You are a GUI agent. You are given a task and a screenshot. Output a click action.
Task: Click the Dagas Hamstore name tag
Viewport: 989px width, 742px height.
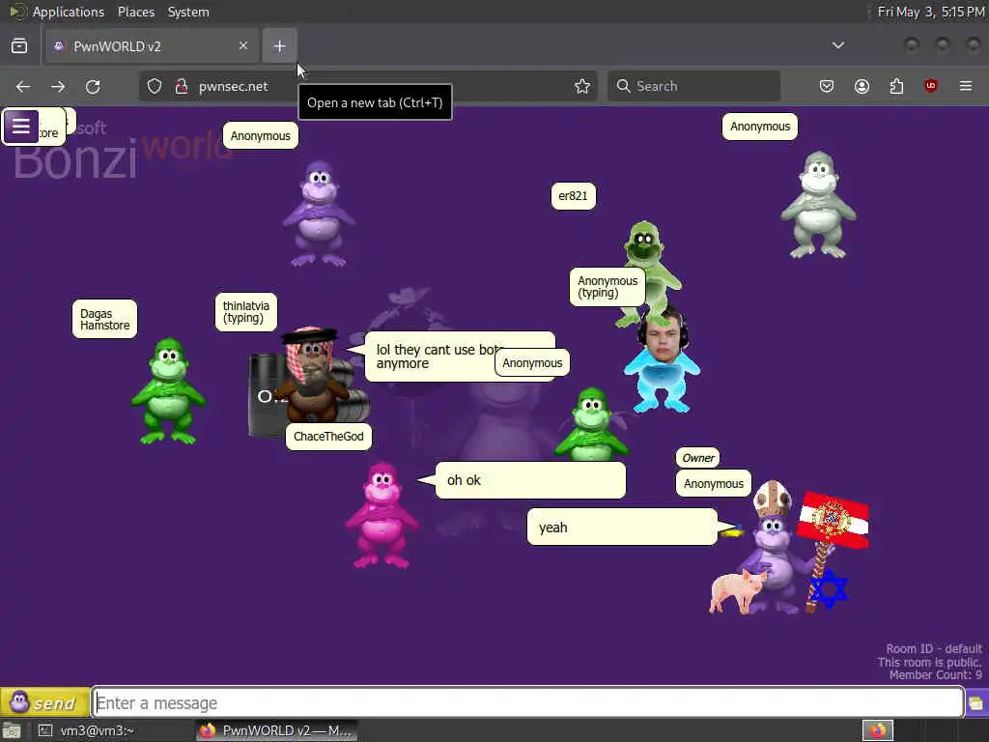[x=104, y=319]
